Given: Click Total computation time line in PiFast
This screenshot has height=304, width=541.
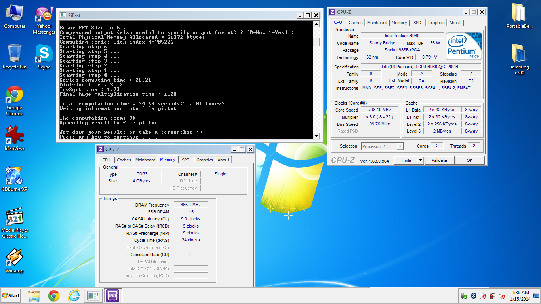Looking at the screenshot, I should click(x=142, y=104).
